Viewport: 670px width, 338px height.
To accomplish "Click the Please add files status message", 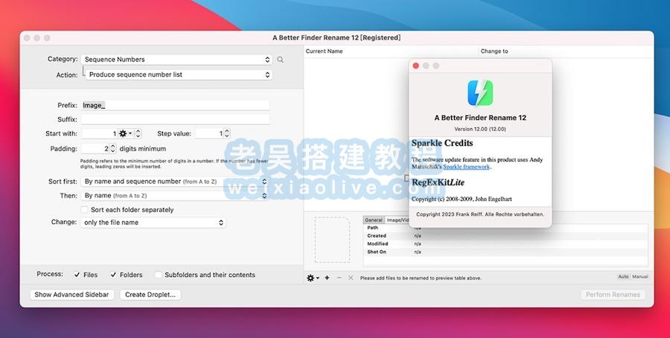I will point(421,278).
